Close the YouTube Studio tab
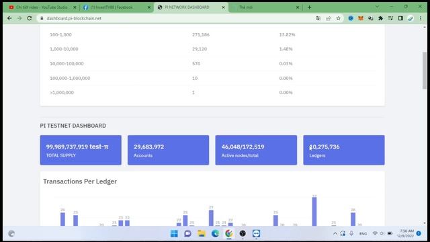 75,7
